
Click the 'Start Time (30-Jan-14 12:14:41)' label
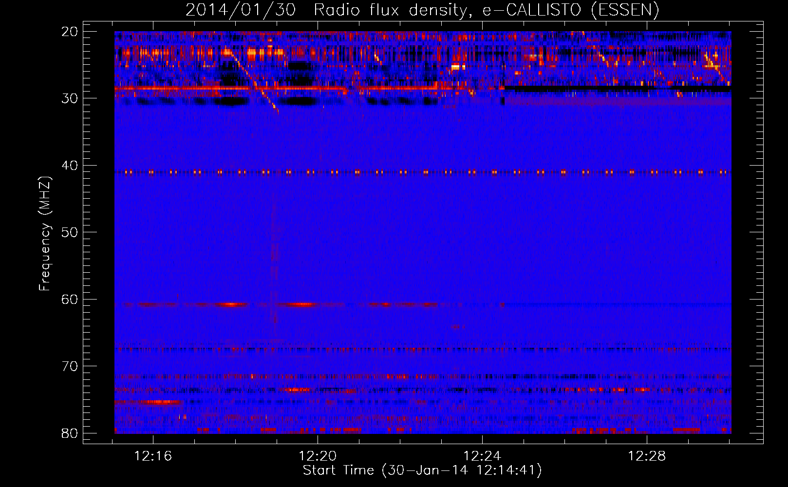422,470
